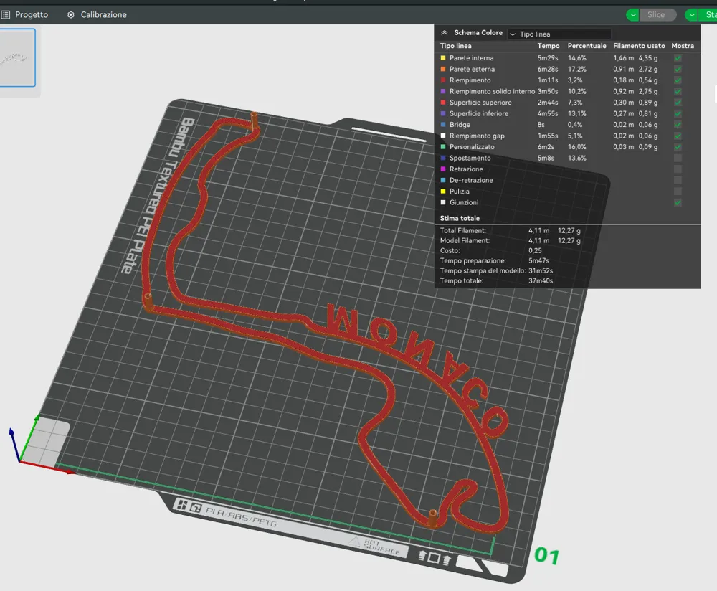Screen dimensions: 717x591
Task: Click the yellow Parete interna color square
Action: (442, 58)
